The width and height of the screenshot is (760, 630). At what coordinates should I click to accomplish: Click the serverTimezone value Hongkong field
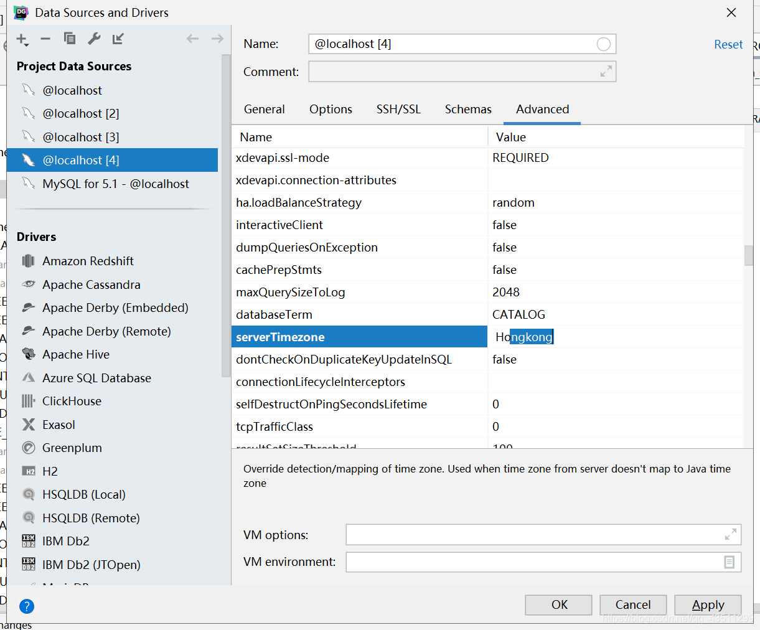pyautogui.click(x=615, y=337)
